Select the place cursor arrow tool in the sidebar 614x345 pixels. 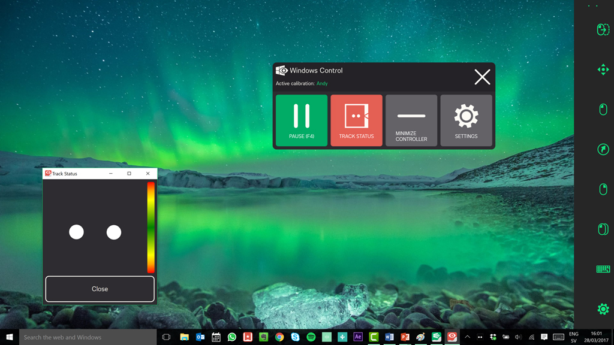603,149
